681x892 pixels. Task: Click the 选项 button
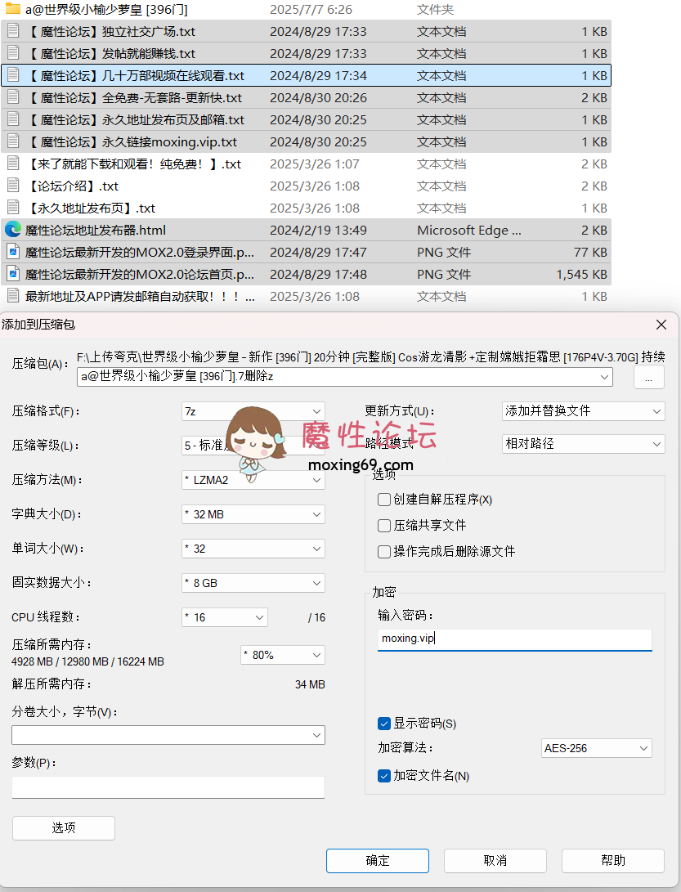click(x=64, y=828)
